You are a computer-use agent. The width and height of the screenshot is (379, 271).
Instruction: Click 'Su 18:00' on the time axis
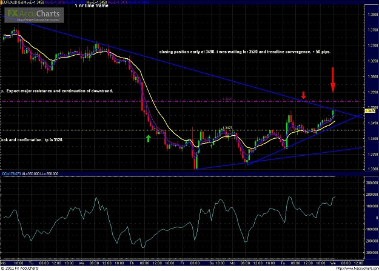pos(217,263)
